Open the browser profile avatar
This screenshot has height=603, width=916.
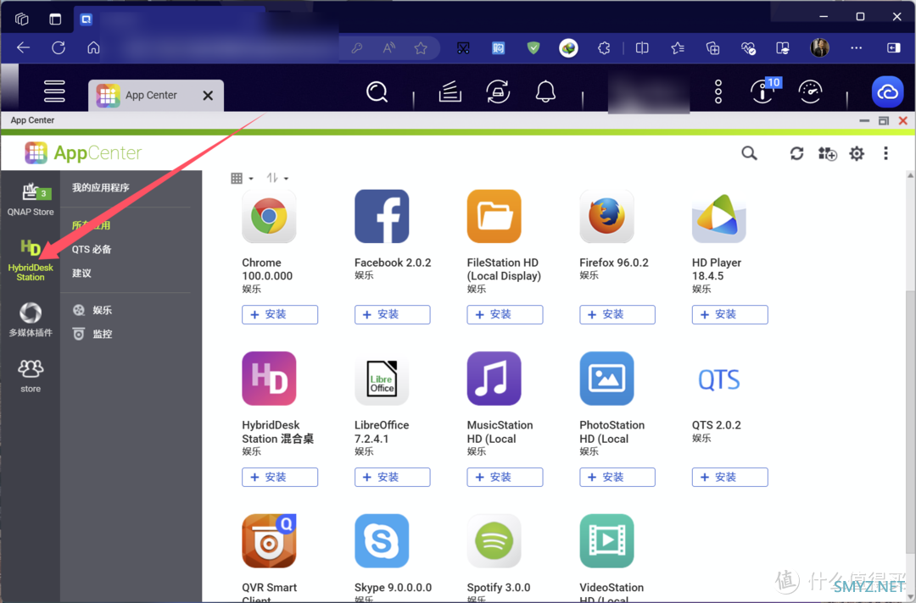coord(819,47)
